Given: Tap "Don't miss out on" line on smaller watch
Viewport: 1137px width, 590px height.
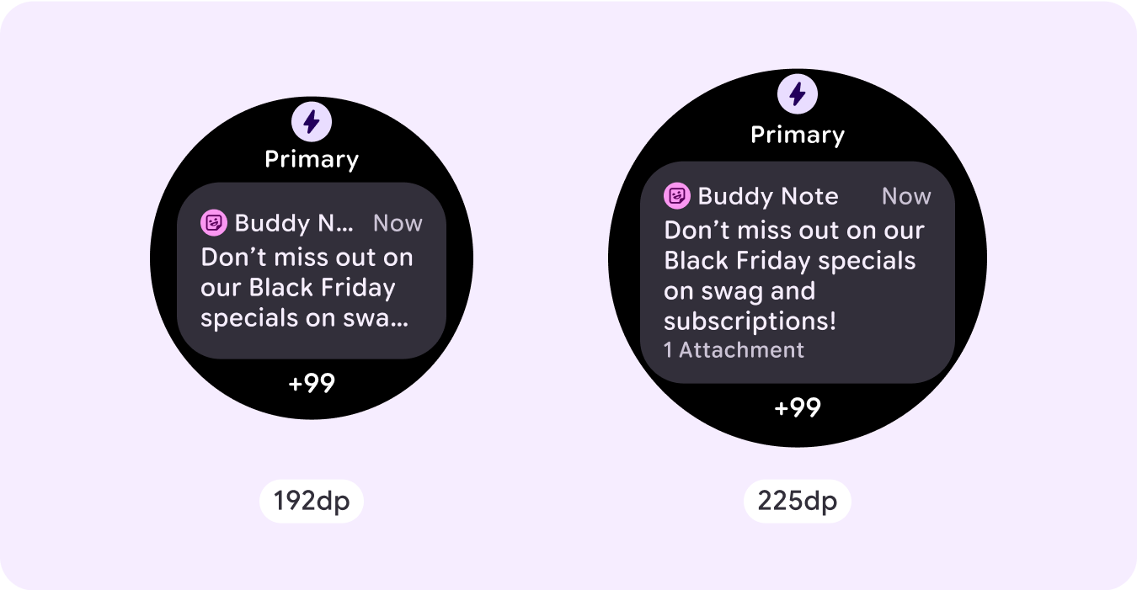Looking at the screenshot, I should click(x=307, y=258).
